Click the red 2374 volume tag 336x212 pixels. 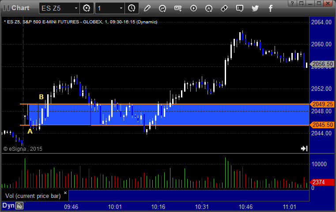(322, 182)
